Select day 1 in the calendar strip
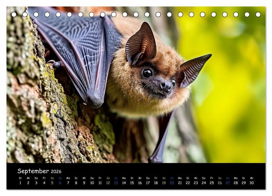 [x=20, y=183]
